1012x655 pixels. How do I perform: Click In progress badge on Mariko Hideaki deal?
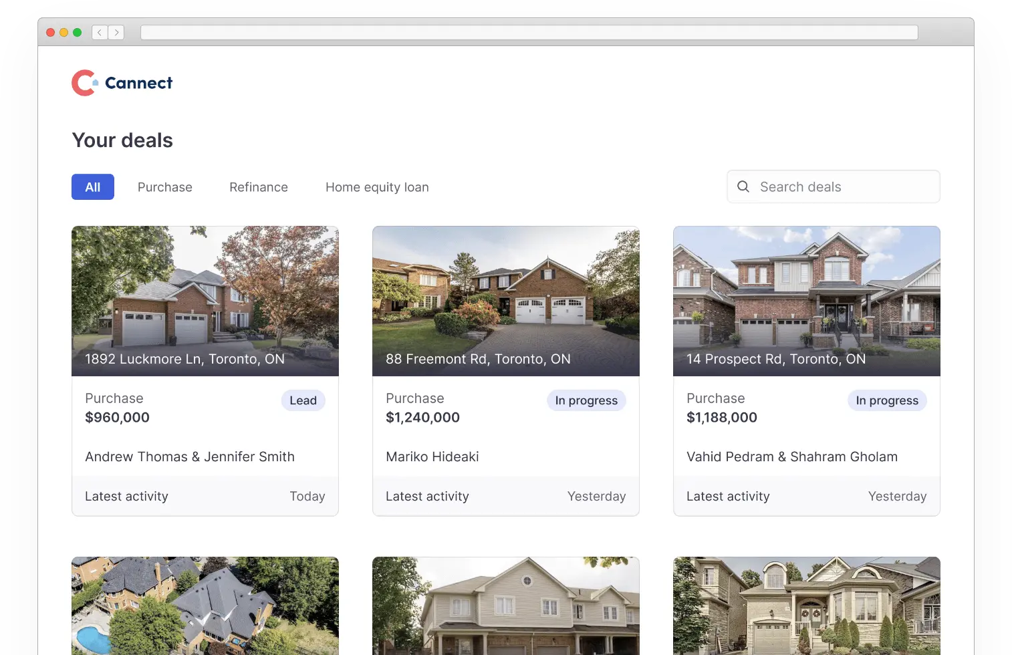pos(586,400)
